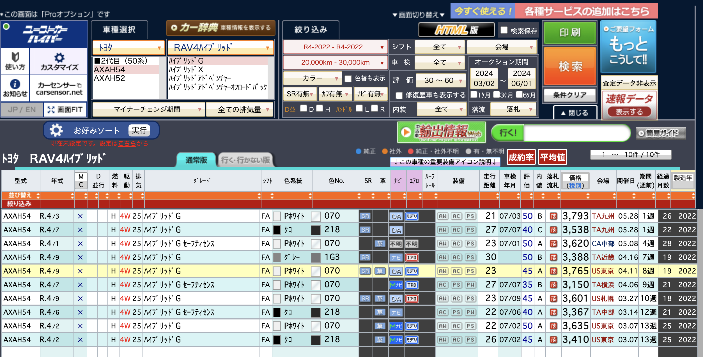Open the カスタマイズ gear icon

(59, 61)
